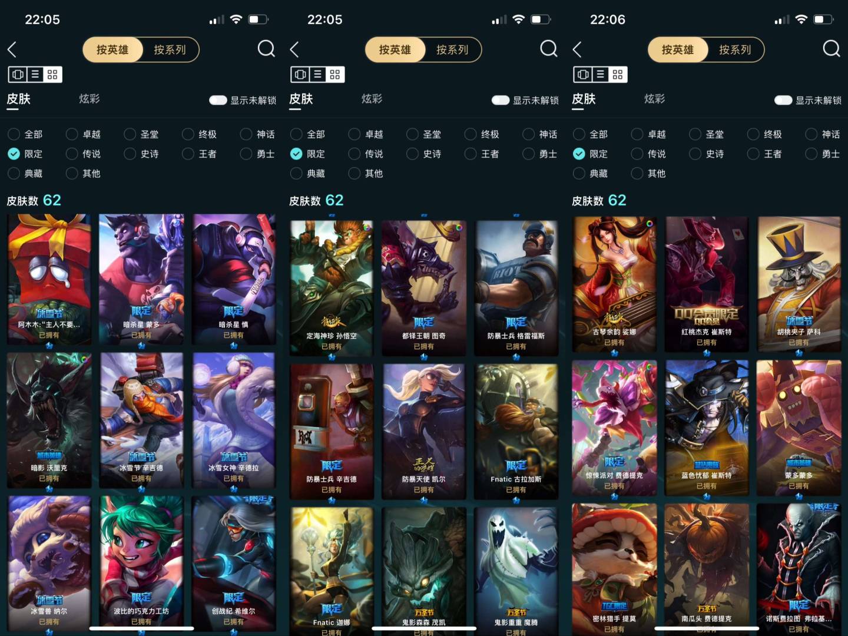Go back using the arrow in the 22:06 screen
Screen dimensions: 848x636
tap(577, 49)
